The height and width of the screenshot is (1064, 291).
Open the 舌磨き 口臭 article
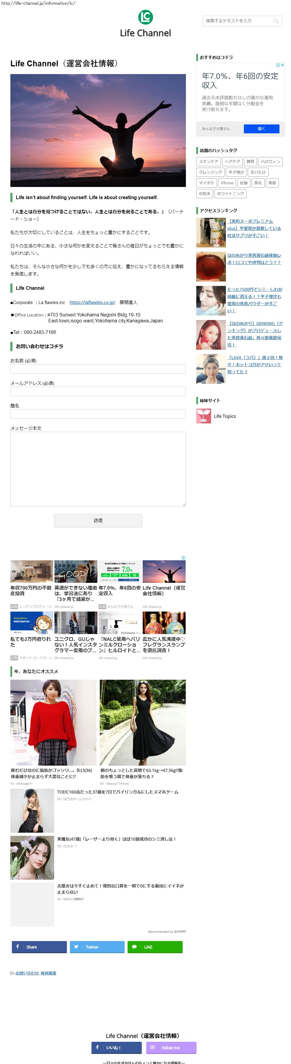click(120, 889)
